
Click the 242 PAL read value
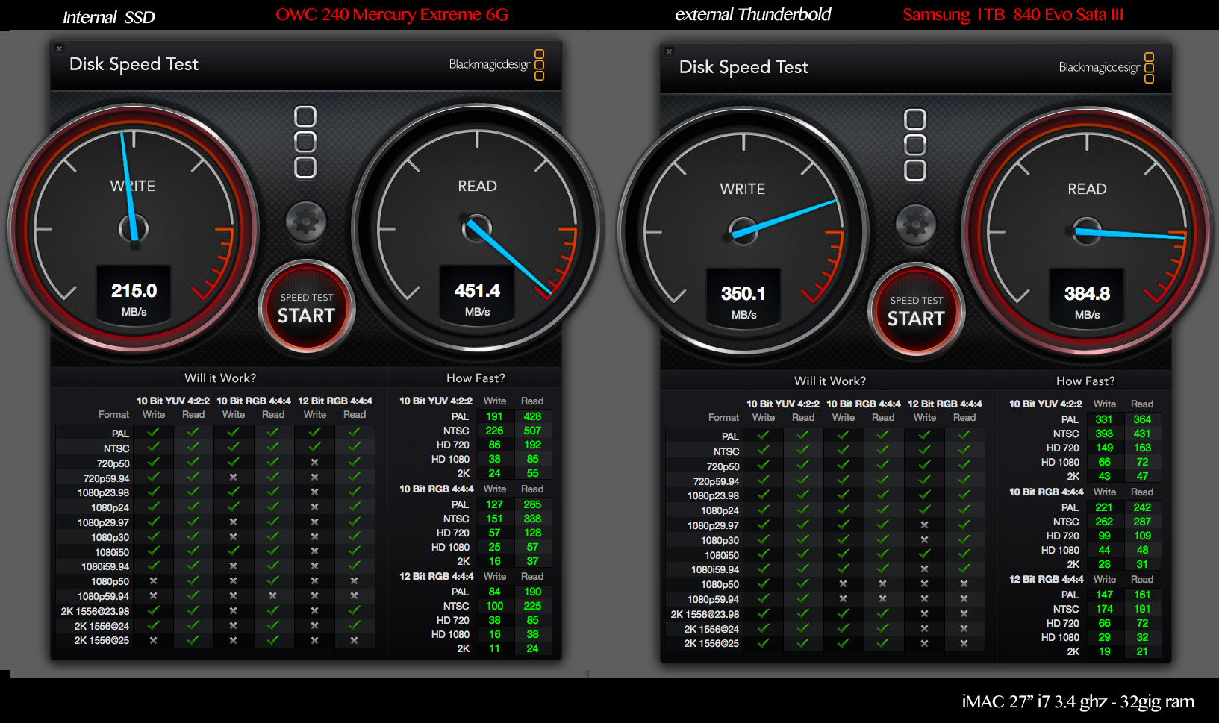point(1142,507)
